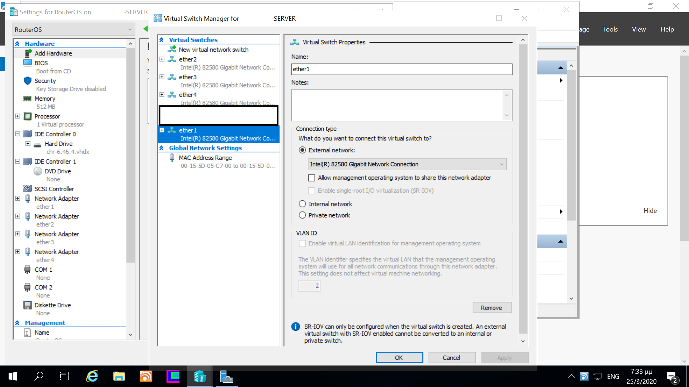The width and height of the screenshot is (689, 387).
Task: Click the New virtual network switch icon
Action: (172, 49)
